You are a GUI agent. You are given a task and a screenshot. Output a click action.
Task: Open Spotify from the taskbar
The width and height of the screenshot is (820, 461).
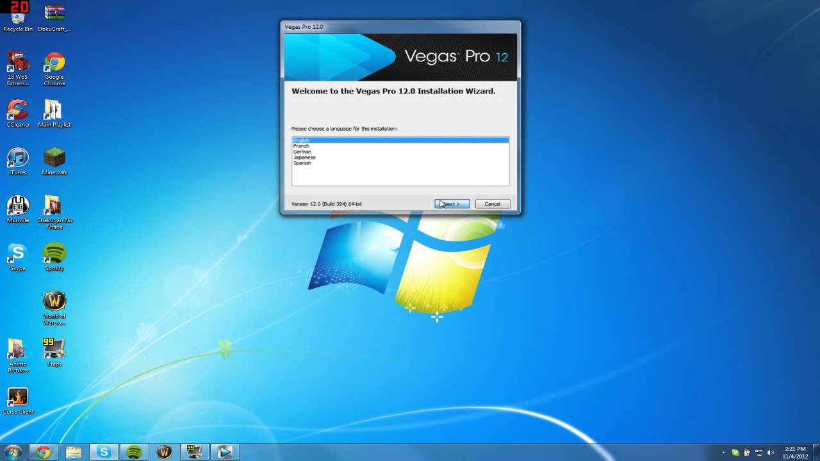pos(134,452)
